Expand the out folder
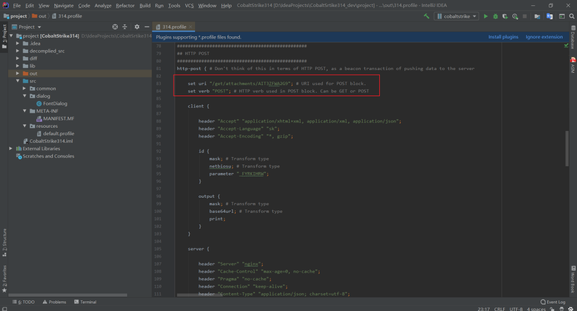The width and height of the screenshot is (577, 311). pos(17,74)
